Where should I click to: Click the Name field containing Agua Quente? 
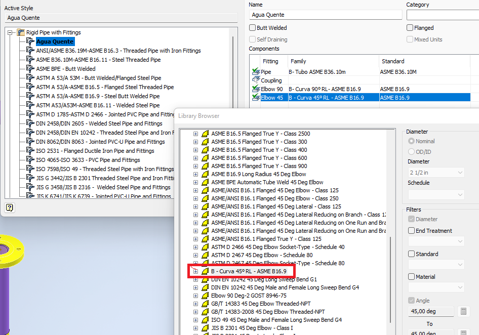[x=326, y=15]
